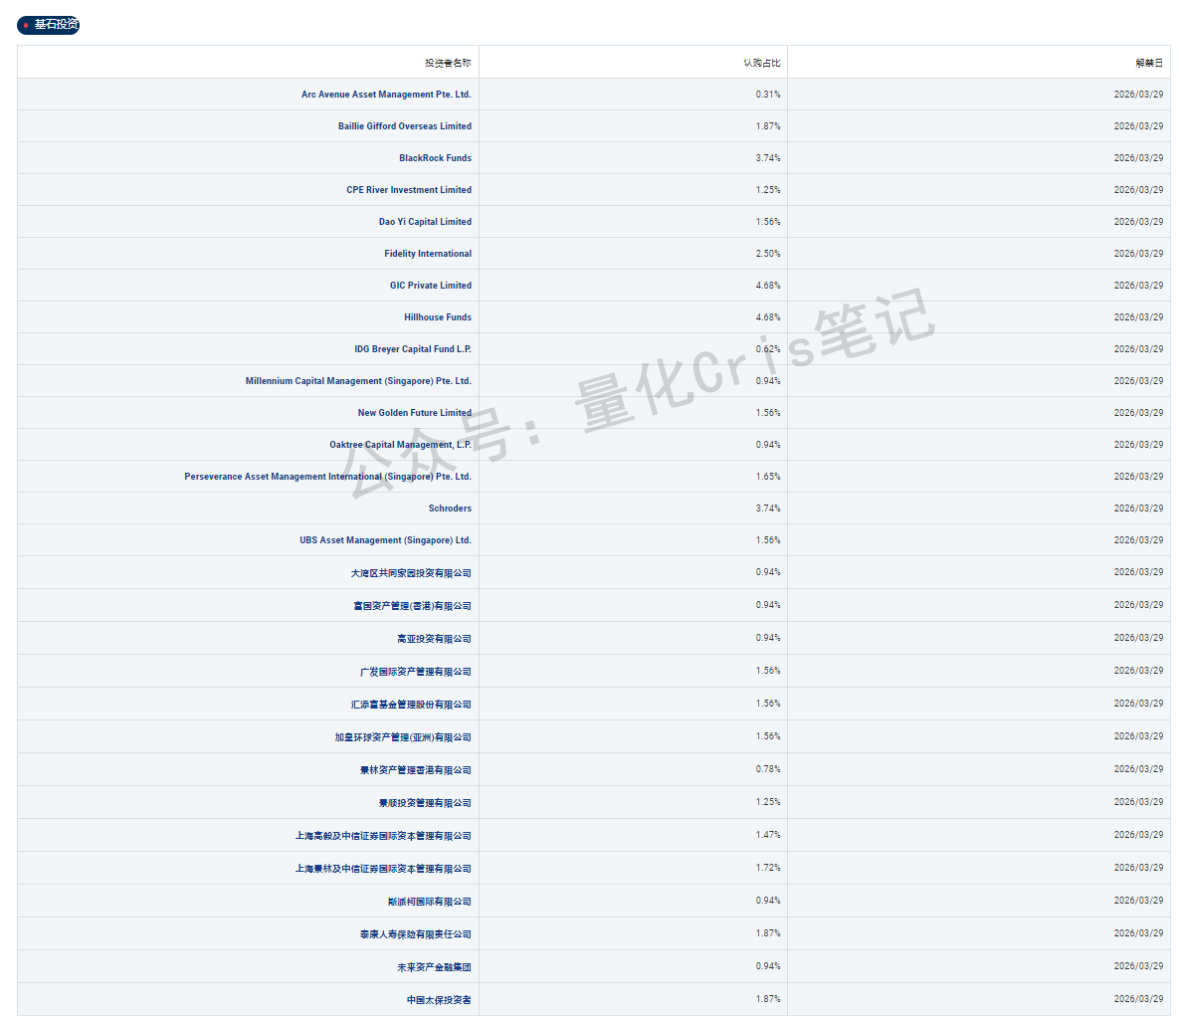Select IDG Breyer's 0.62% value

768,349
